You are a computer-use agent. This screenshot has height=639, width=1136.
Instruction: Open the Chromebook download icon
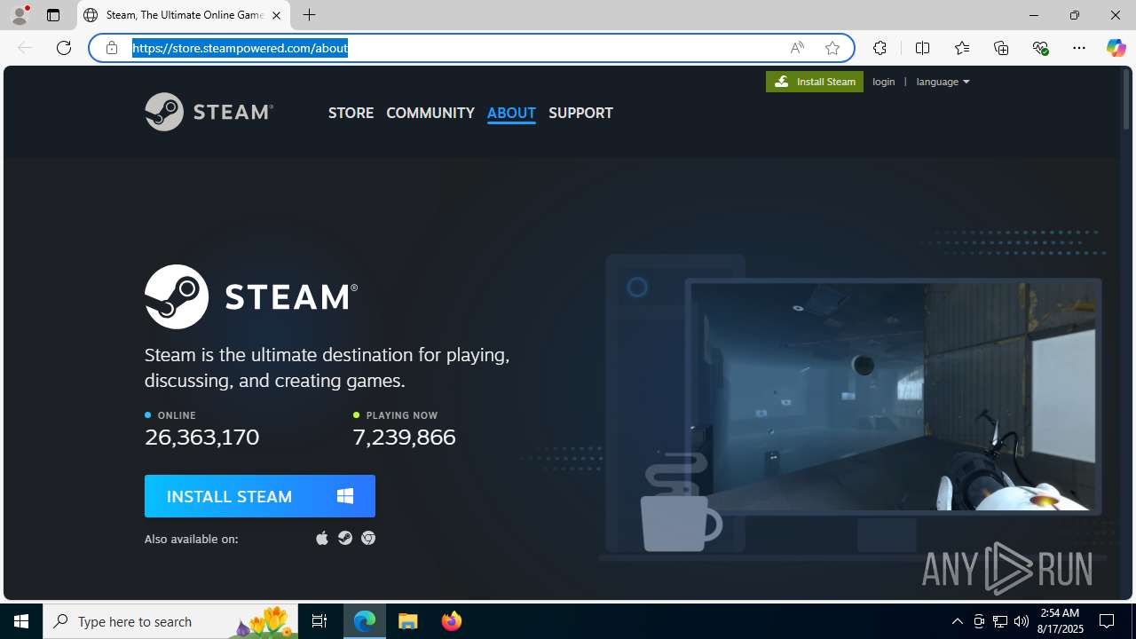tap(368, 538)
